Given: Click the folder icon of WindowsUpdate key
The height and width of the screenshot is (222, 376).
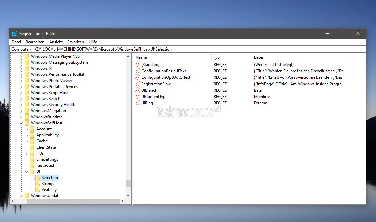Looking at the screenshot, I should 27,196.
